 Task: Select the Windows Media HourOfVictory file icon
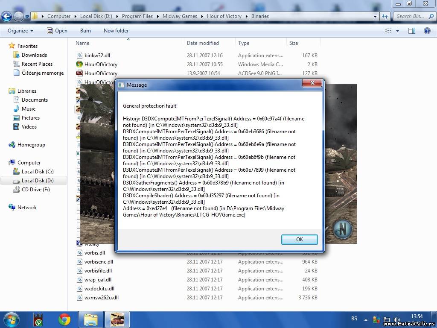79,64
